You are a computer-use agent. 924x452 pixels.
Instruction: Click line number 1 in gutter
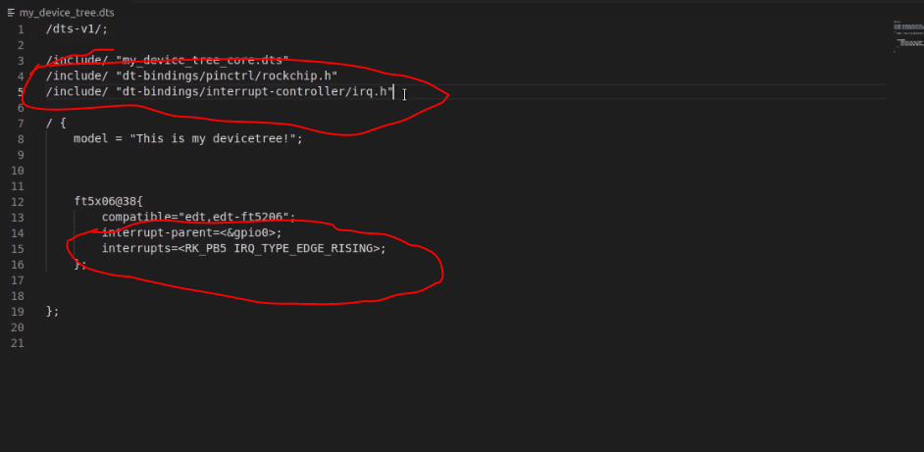[x=21, y=29]
